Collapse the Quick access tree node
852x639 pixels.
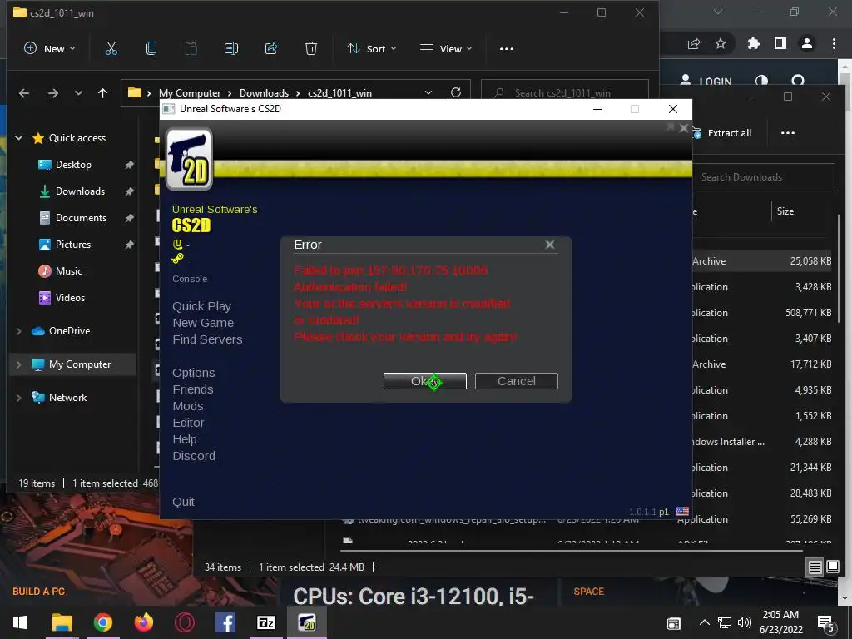pyautogui.click(x=18, y=138)
